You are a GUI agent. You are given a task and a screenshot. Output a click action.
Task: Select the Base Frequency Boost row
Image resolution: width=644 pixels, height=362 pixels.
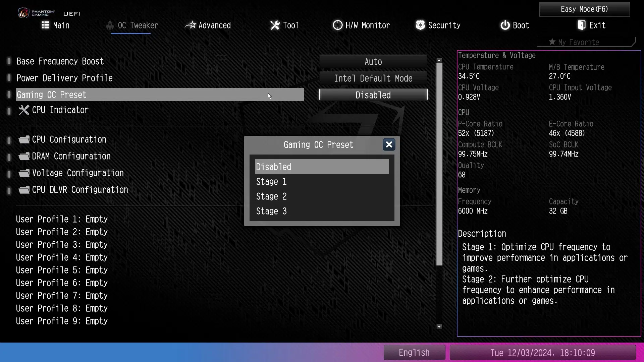pos(160,61)
